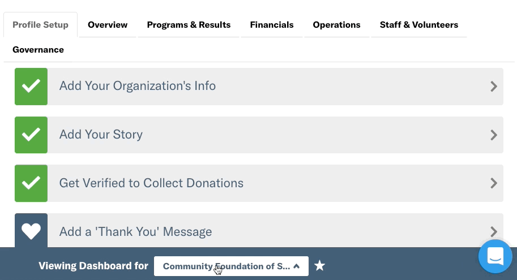The image size is (517, 280).
Task: Click the green checkmark beside Add Your Story
Action: coord(31,135)
